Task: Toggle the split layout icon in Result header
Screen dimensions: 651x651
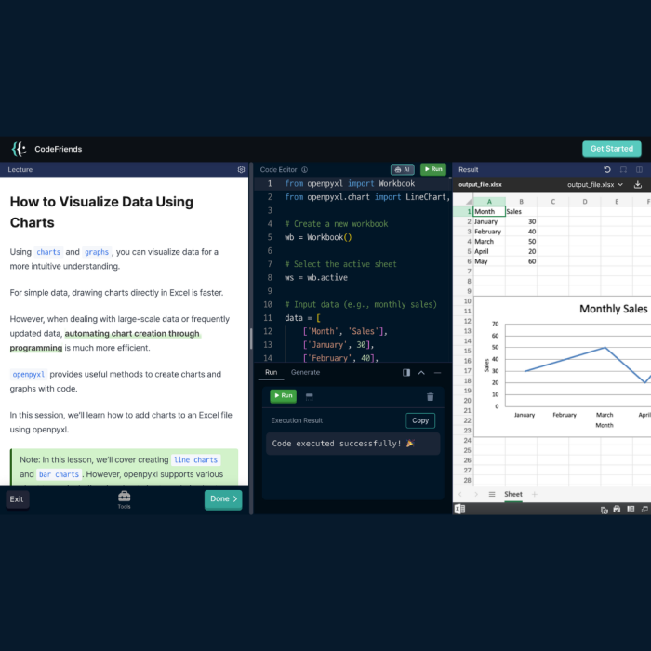Action: [x=640, y=169]
